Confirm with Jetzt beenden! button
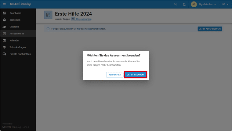Screen dimensions: 232x131 coord(136,75)
